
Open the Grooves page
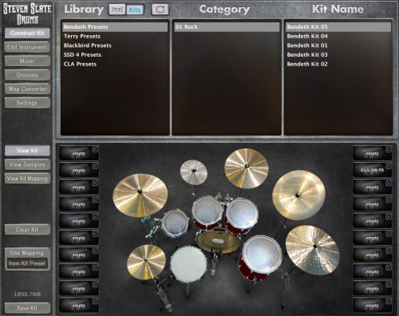[x=27, y=75]
